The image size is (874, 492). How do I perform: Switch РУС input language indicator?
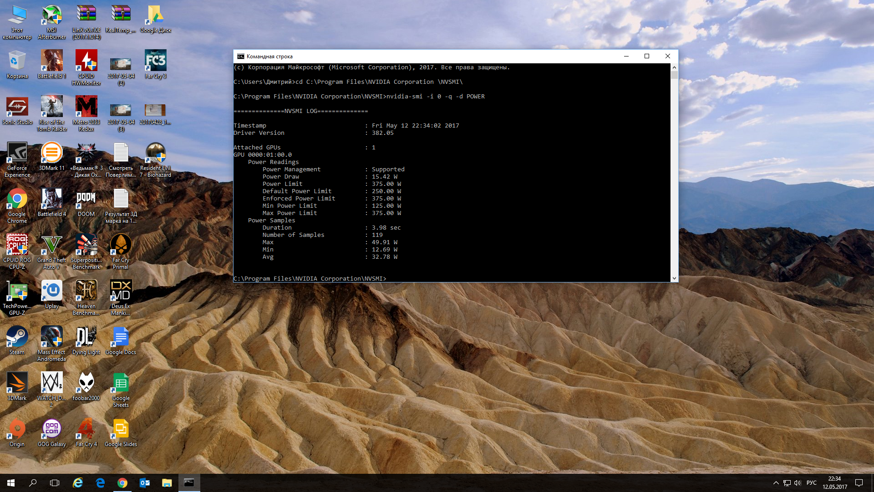pyautogui.click(x=811, y=483)
